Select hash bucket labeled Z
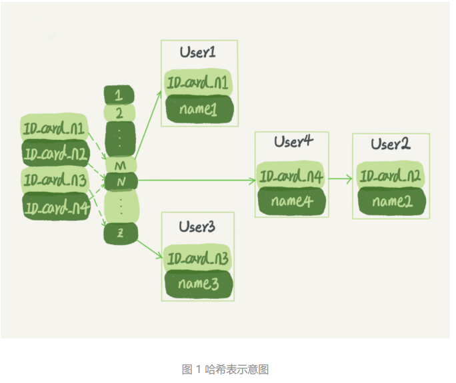 pos(121,233)
